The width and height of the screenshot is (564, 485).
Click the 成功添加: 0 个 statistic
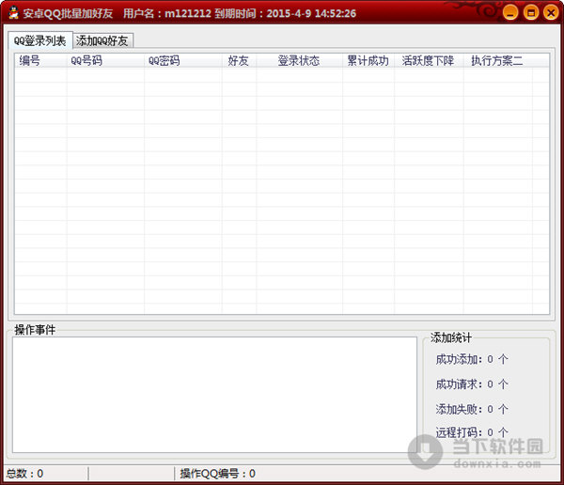tap(472, 359)
